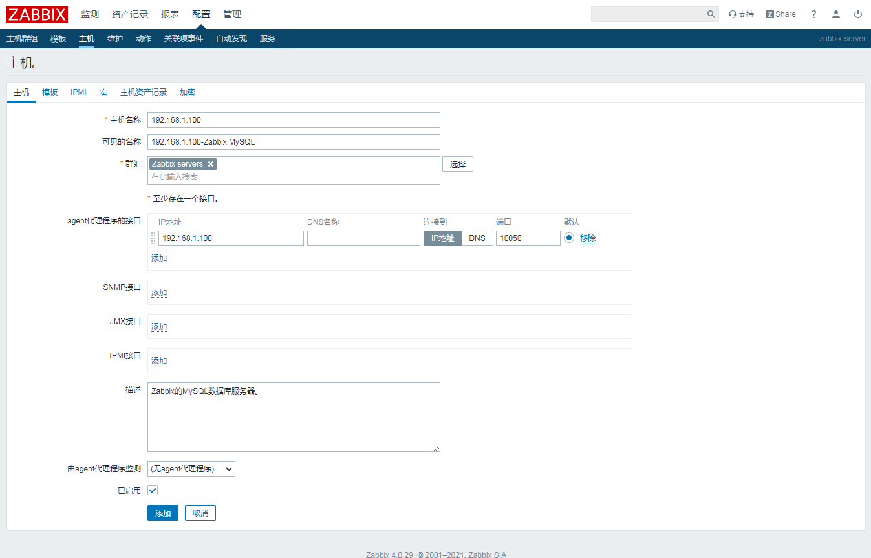Open the 监测 top menu
The width and height of the screenshot is (871, 558).
click(x=90, y=14)
